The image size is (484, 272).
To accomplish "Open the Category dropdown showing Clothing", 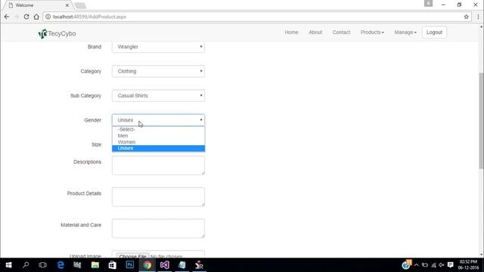I will point(158,71).
